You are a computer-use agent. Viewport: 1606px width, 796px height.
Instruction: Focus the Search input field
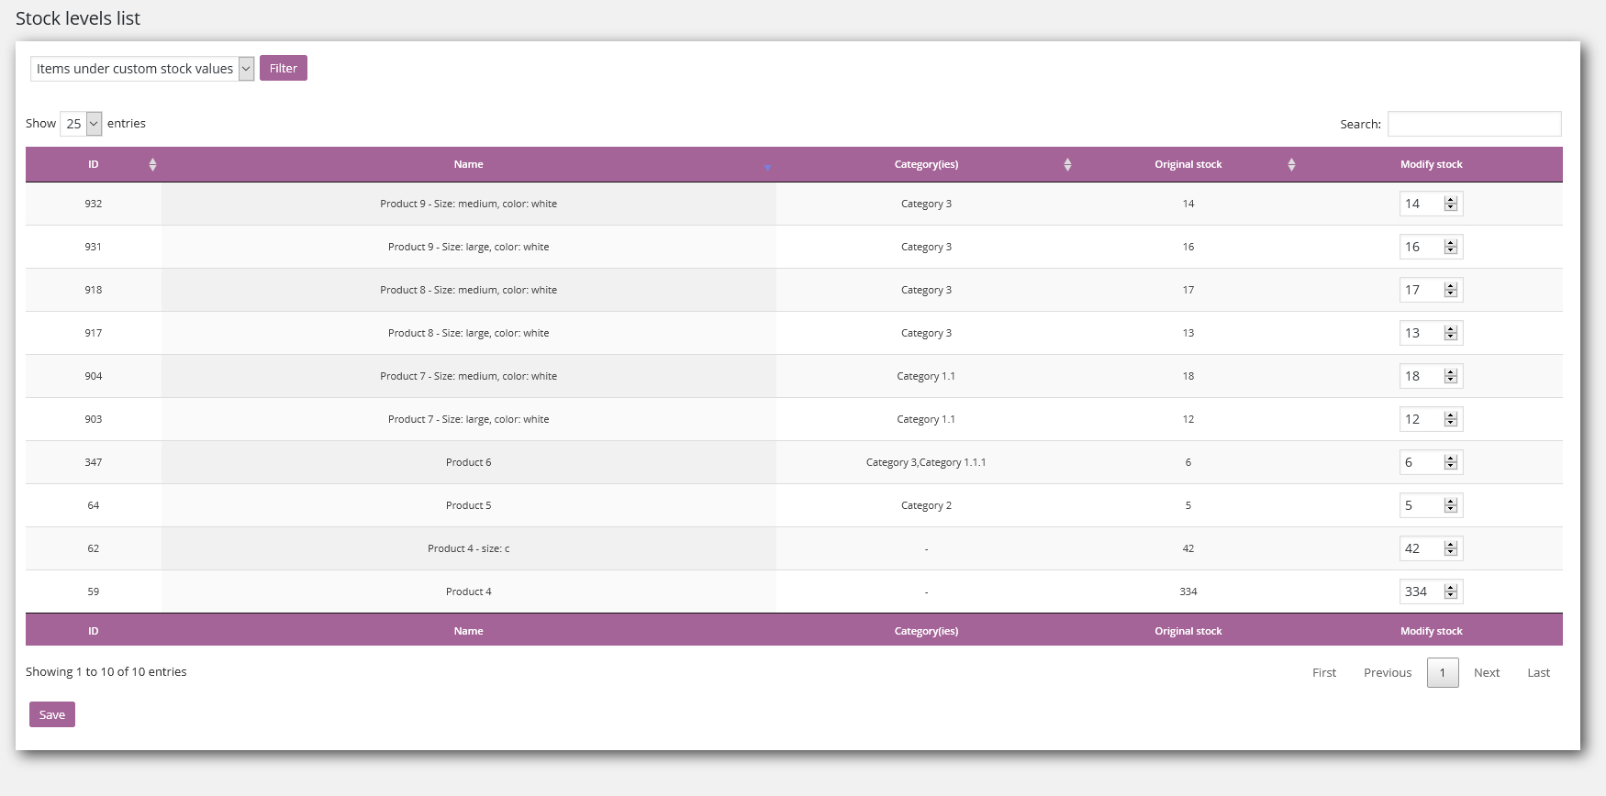tap(1474, 124)
